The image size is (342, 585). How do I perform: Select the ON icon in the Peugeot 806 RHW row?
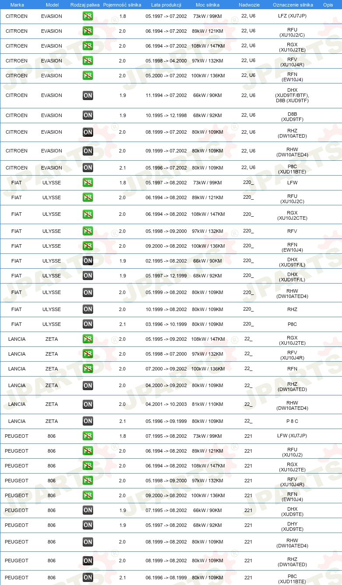[x=88, y=542]
